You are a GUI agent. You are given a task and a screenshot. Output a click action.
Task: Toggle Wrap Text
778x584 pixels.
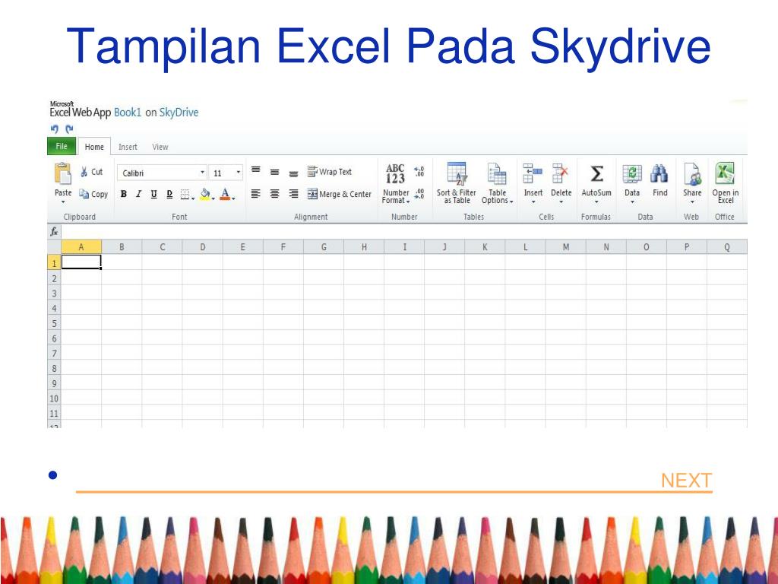330,172
